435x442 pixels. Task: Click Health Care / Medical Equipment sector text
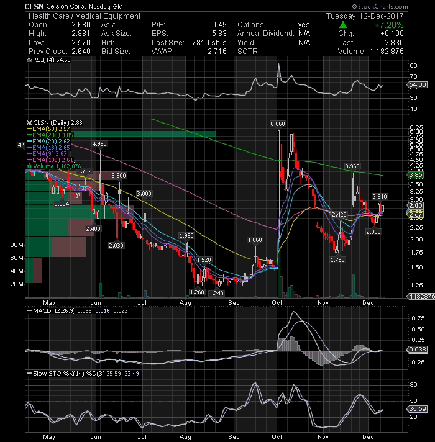point(85,16)
